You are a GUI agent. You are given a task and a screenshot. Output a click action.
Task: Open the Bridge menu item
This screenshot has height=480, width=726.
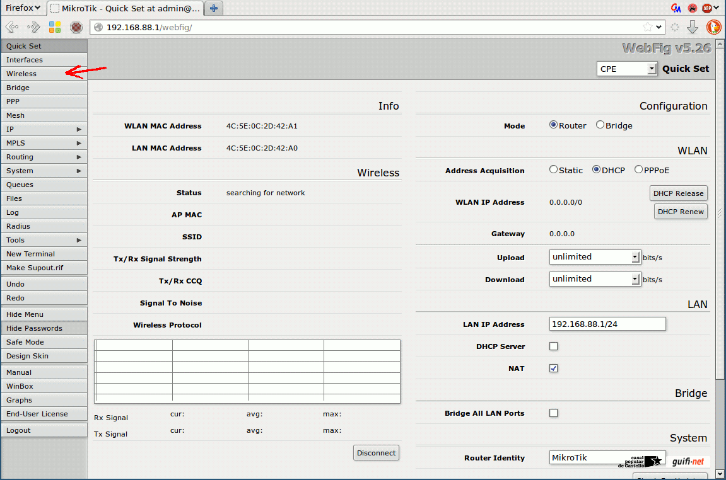[x=44, y=88]
